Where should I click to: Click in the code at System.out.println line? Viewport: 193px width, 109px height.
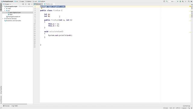click(60, 35)
